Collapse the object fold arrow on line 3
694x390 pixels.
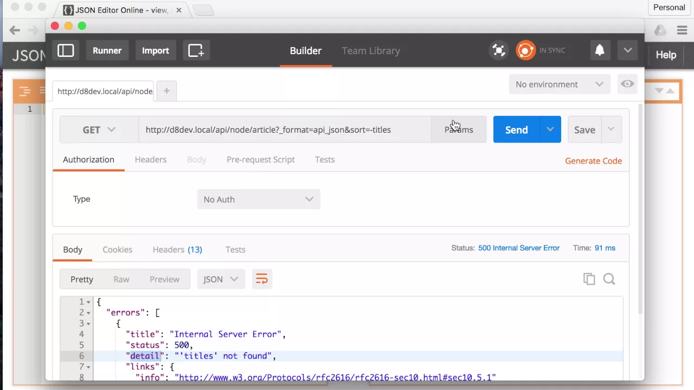[88, 324]
